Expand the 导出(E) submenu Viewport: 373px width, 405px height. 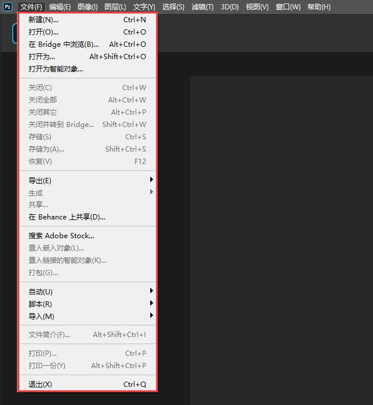click(88, 180)
